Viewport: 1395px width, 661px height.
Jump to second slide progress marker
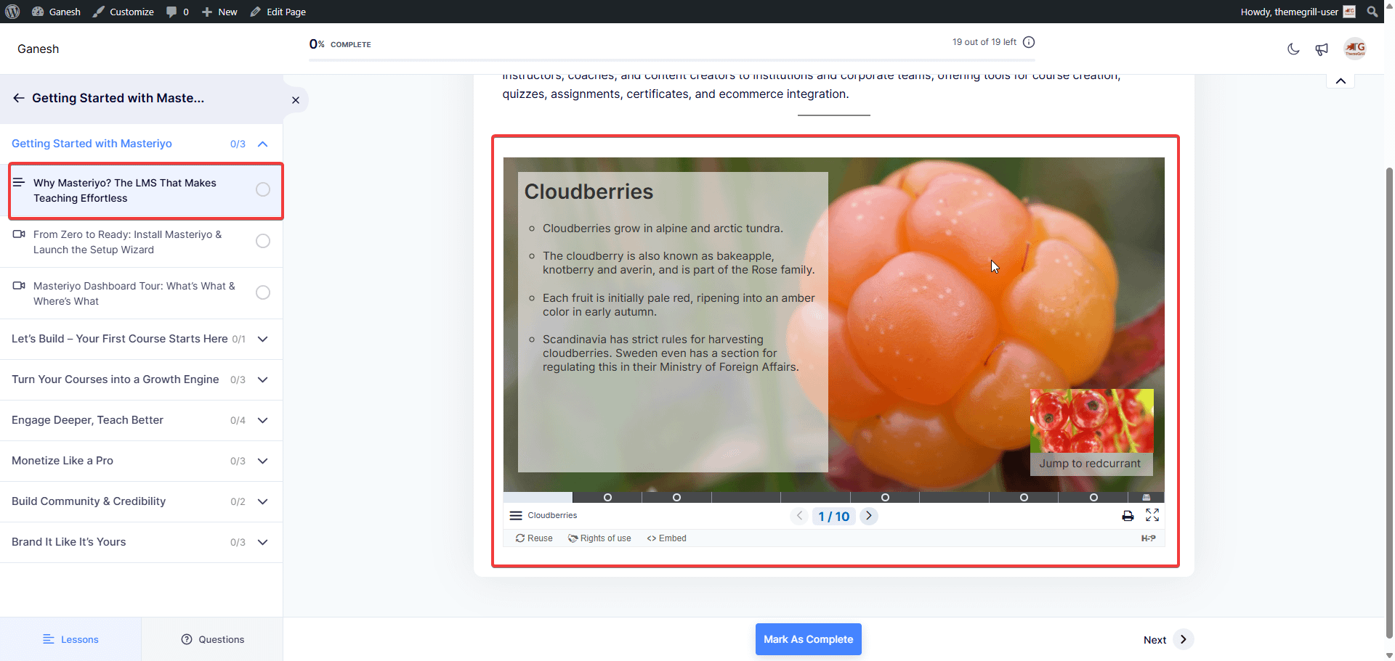(x=607, y=498)
